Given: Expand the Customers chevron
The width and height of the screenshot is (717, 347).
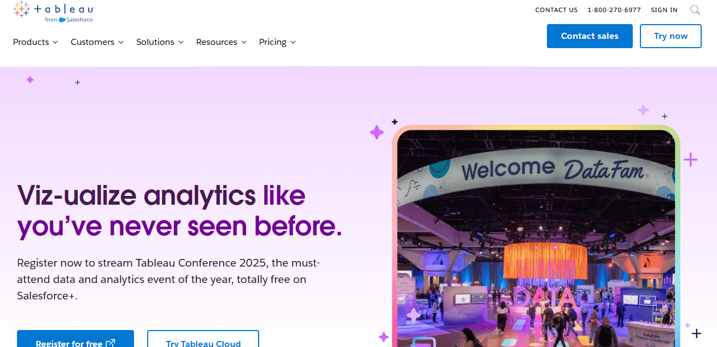Looking at the screenshot, I should tap(120, 42).
